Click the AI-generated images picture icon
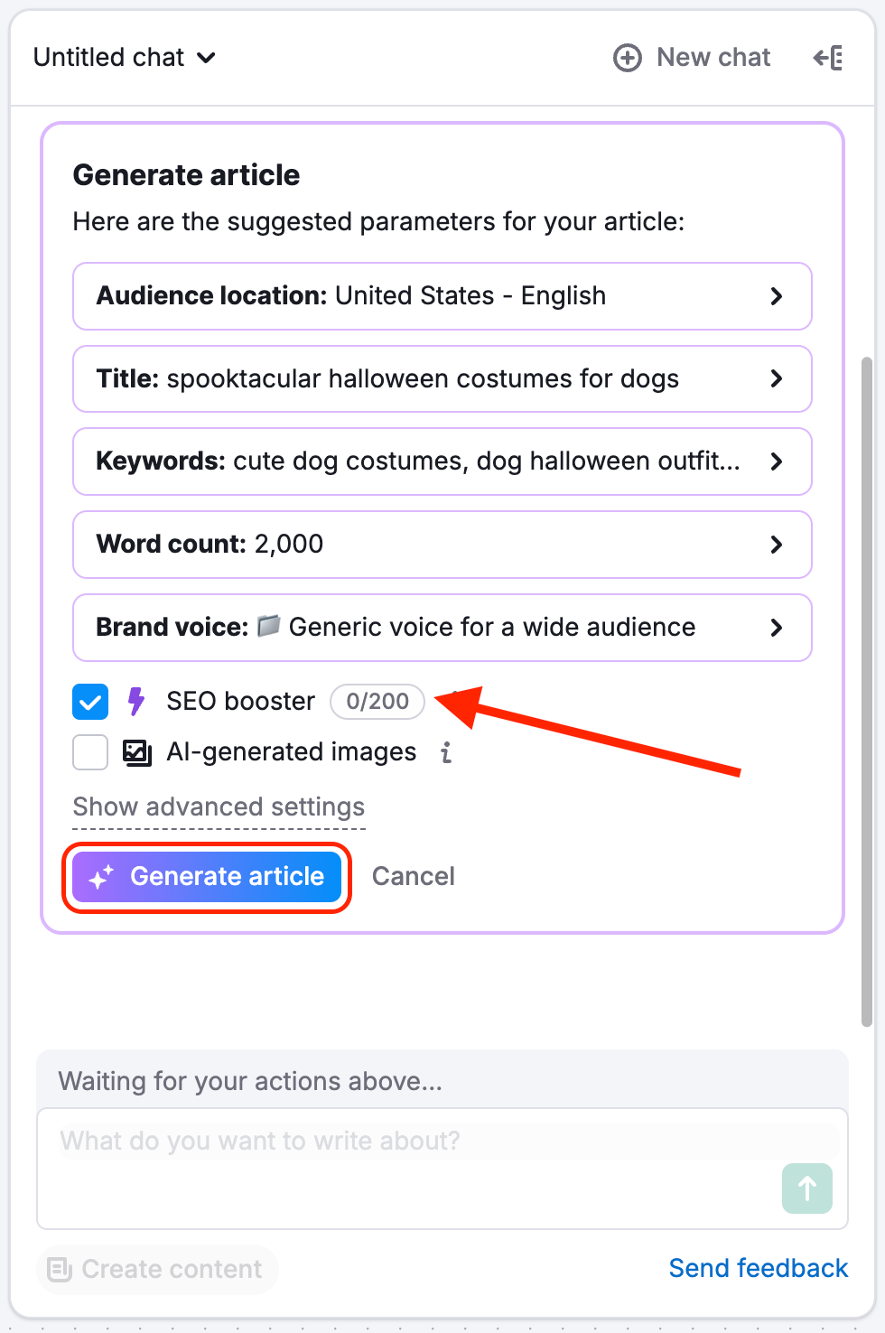This screenshot has height=1333, width=885. [x=136, y=751]
